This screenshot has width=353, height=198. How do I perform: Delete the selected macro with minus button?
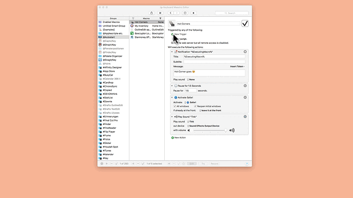coord(138,164)
